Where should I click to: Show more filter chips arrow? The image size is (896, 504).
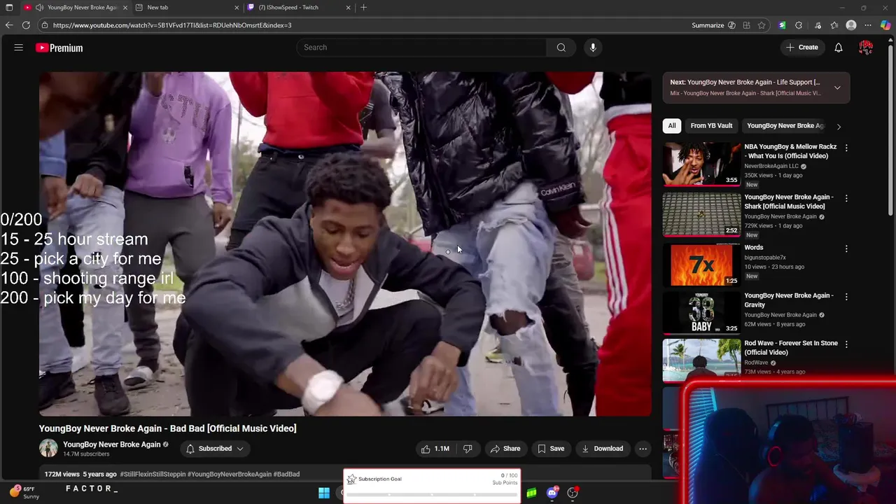(839, 126)
